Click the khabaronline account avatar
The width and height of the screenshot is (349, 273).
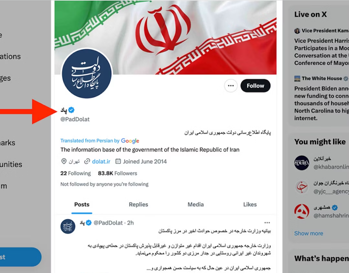coord(301,163)
